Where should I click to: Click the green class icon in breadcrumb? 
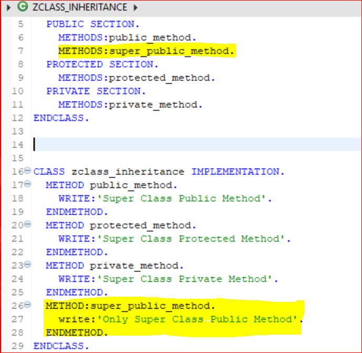[x=23, y=7]
